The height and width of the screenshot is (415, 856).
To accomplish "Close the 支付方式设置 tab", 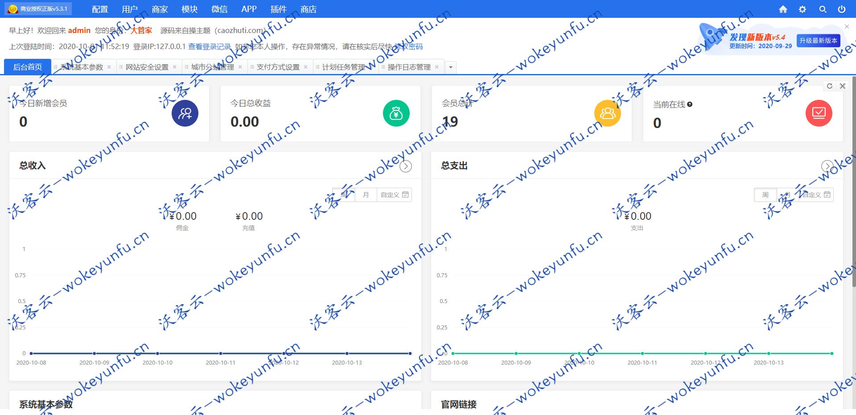I will click(306, 67).
